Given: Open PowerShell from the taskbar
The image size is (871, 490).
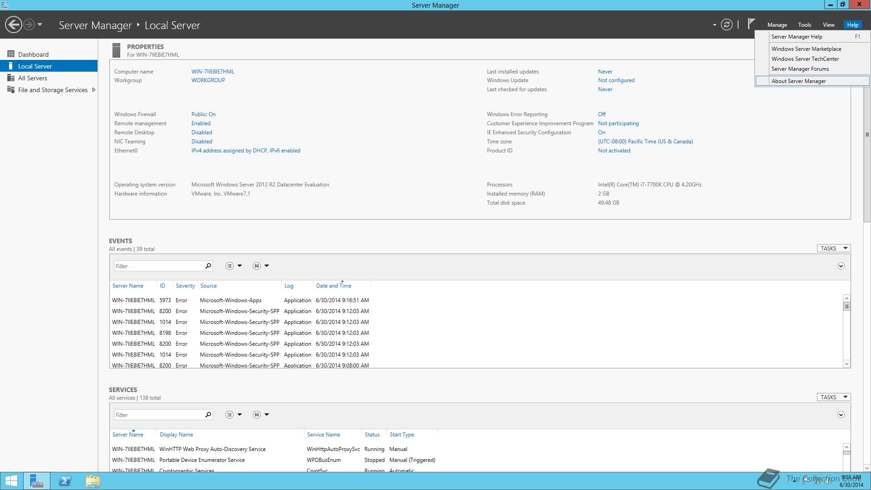Looking at the screenshot, I should 65,481.
